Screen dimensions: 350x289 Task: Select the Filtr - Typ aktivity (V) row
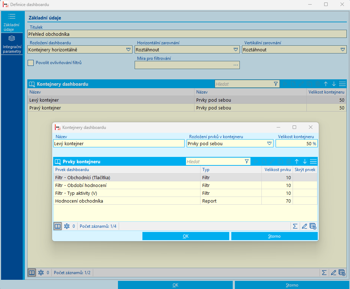click(185, 193)
